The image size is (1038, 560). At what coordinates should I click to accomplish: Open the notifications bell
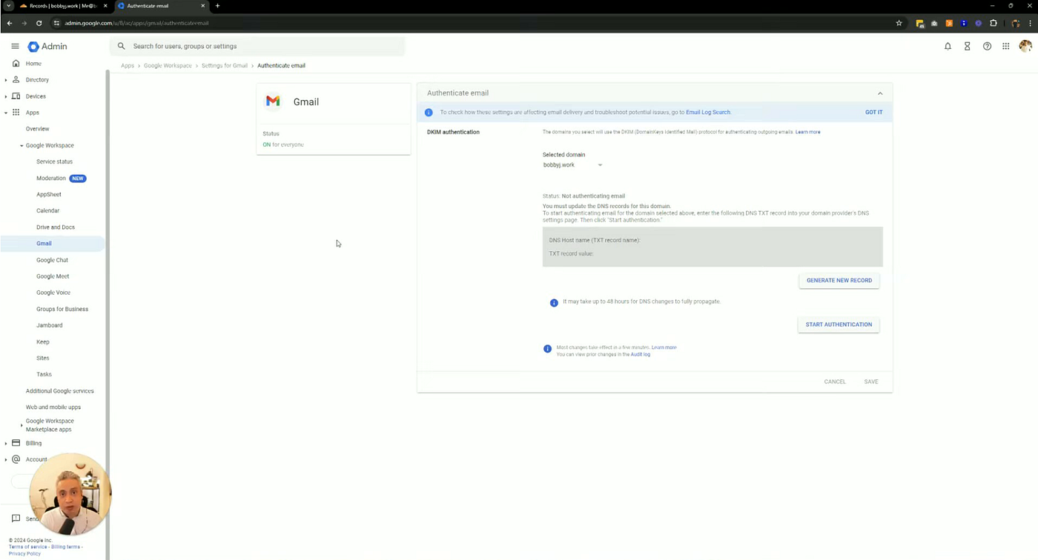pyautogui.click(x=948, y=46)
